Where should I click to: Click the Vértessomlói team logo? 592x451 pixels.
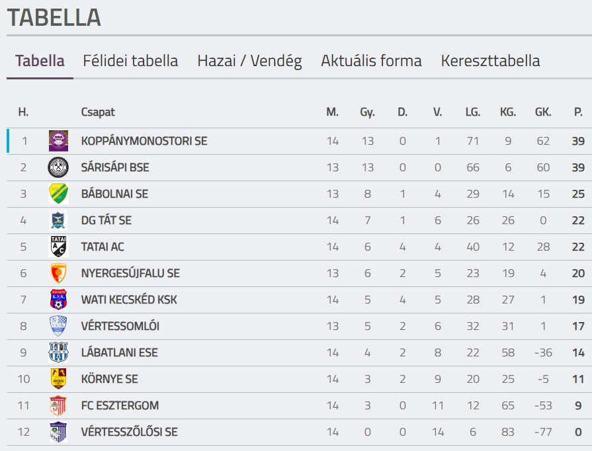tap(58, 326)
